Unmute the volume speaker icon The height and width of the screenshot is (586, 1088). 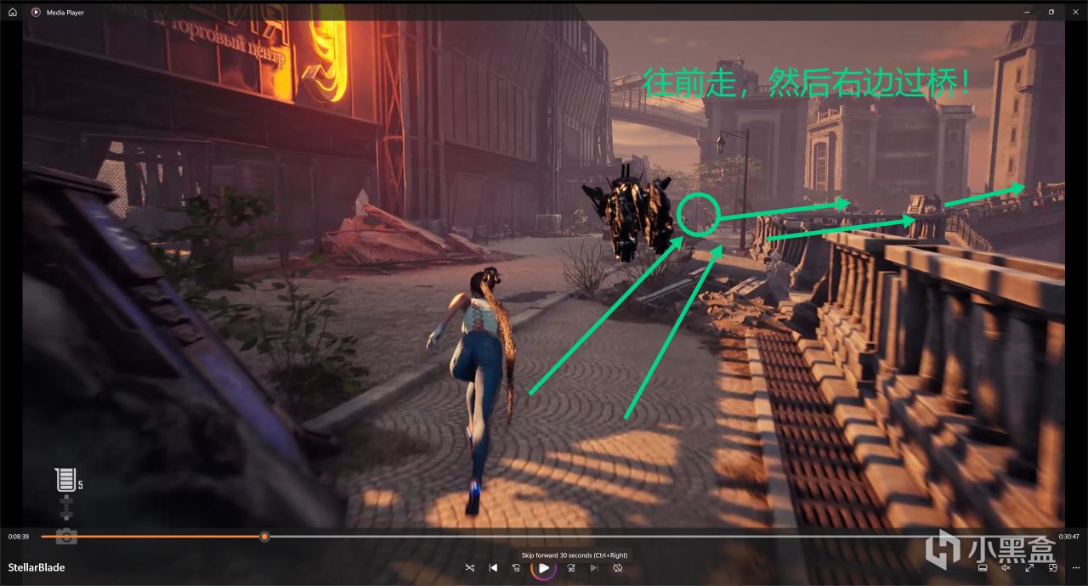click(x=1006, y=567)
